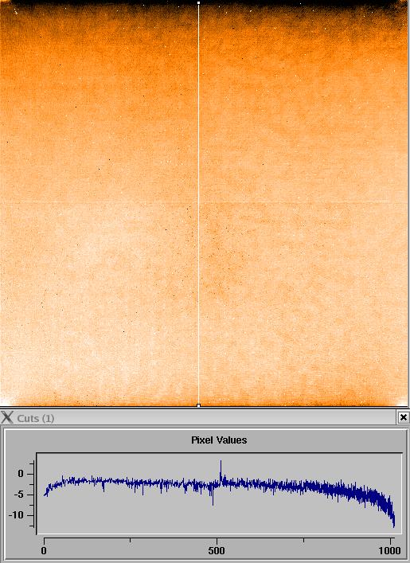Screen dimensions: 410x563
Task: Click the -10 label on the y-axis
Action: (17, 515)
